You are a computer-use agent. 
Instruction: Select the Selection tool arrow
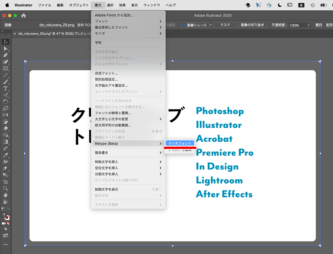6,42
